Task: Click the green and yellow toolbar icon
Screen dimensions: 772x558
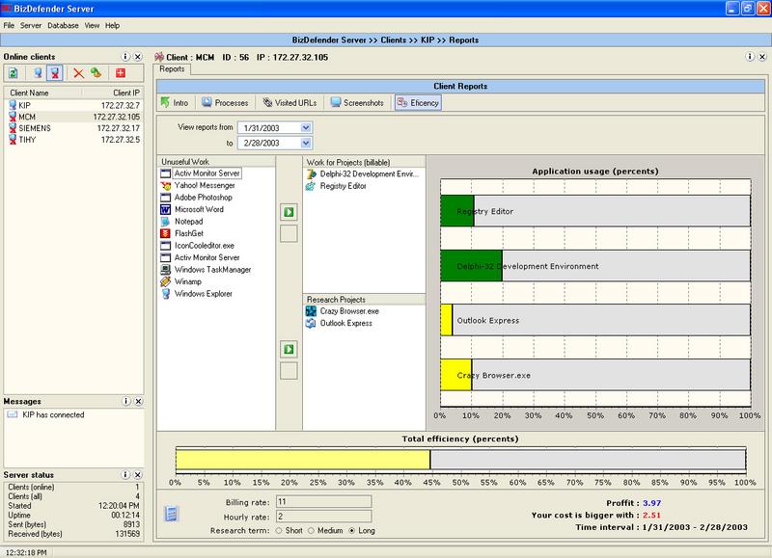Action: [x=96, y=73]
